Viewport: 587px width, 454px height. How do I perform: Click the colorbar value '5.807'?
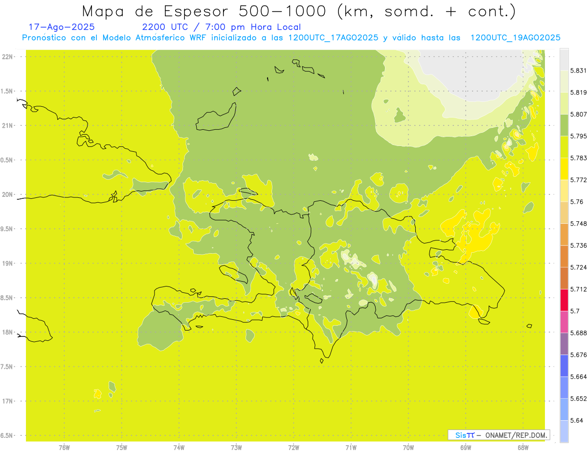(x=578, y=114)
